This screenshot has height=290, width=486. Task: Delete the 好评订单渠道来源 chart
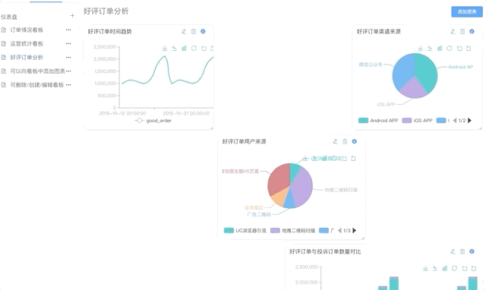tap(462, 31)
